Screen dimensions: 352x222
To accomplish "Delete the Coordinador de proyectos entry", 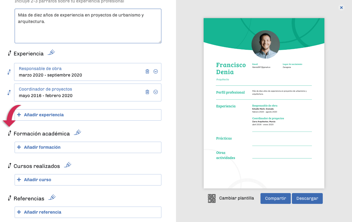I will click(x=147, y=92).
